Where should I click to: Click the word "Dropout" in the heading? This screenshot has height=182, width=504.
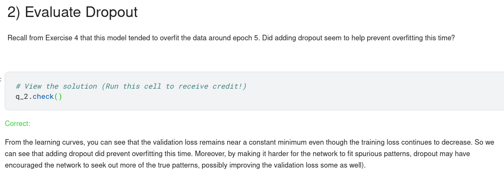(x=111, y=12)
